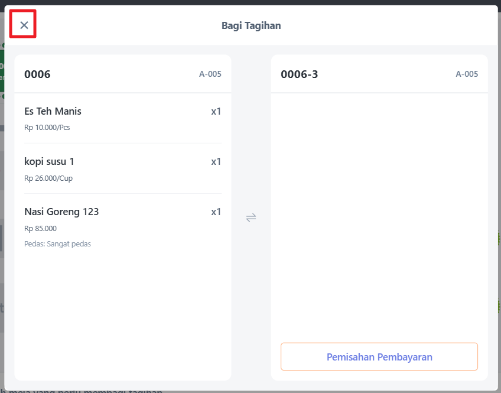501x393 pixels.
Task: Click the Rp 10.000/Pcs price text
Action: click(x=47, y=128)
